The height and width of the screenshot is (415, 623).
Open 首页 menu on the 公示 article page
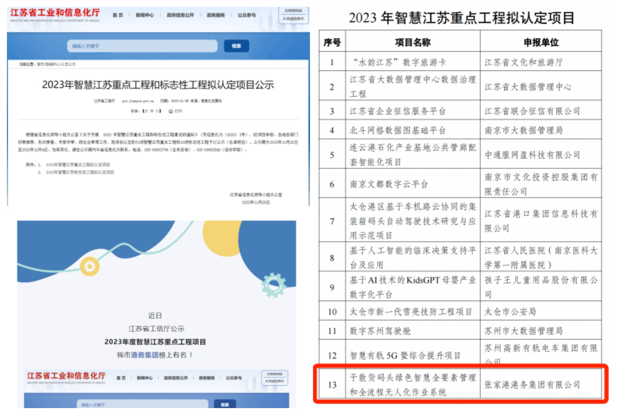point(118,15)
